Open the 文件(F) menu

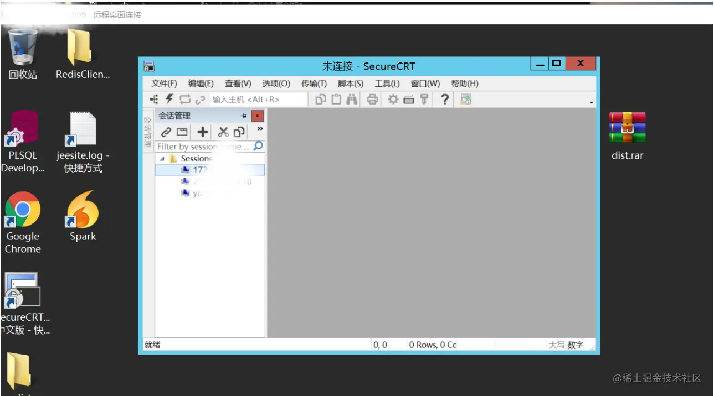click(x=164, y=84)
